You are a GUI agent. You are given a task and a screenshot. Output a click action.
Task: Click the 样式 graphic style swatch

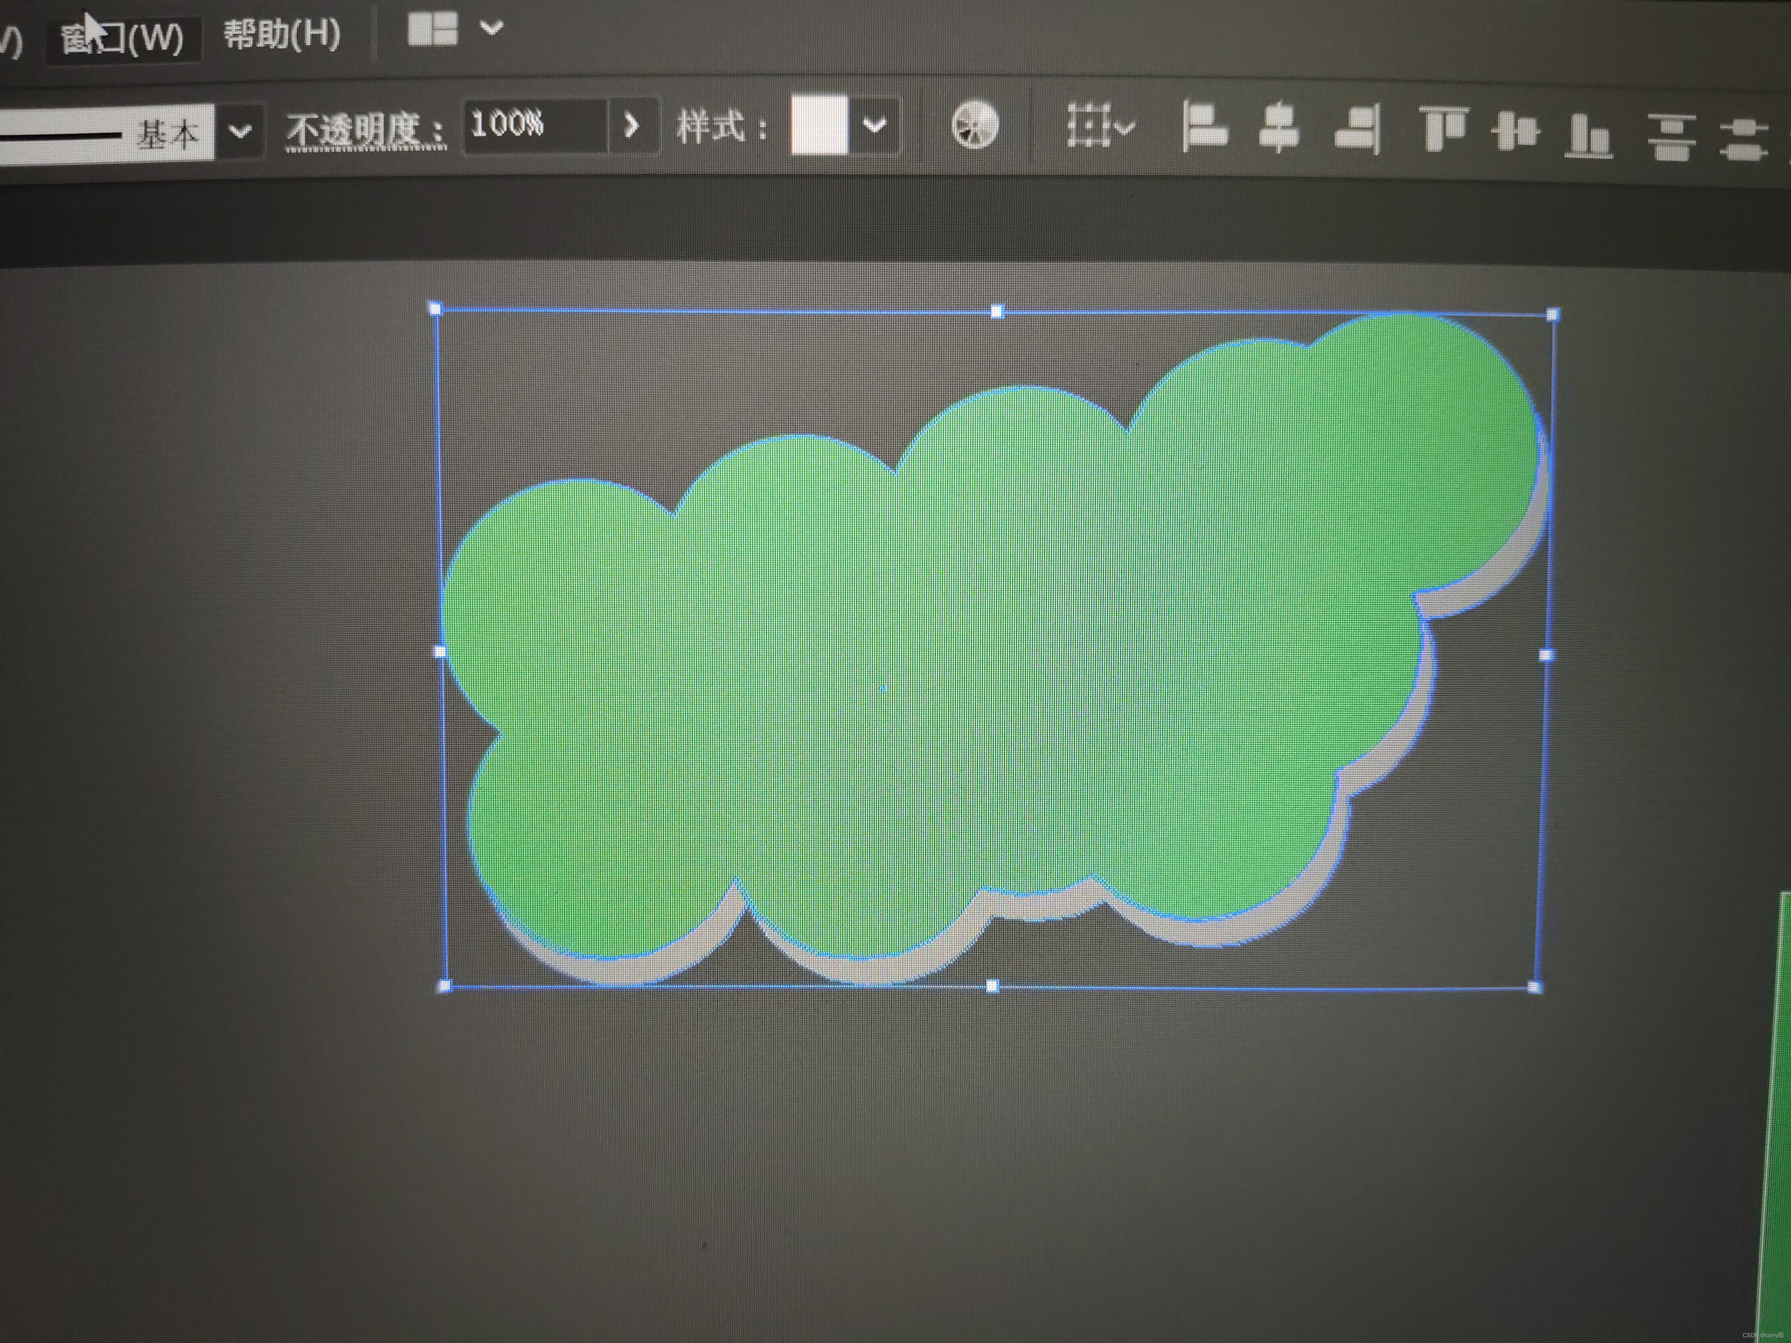coord(819,125)
